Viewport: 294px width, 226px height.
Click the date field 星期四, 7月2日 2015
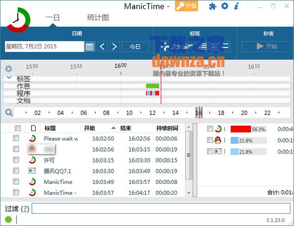(x=44, y=46)
